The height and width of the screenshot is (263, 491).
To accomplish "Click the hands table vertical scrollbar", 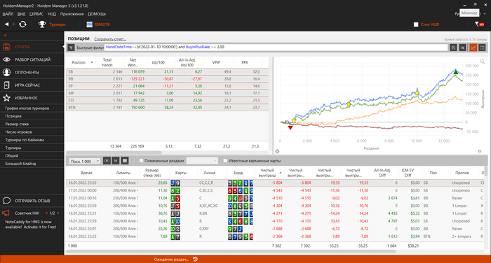I will (x=486, y=171).
